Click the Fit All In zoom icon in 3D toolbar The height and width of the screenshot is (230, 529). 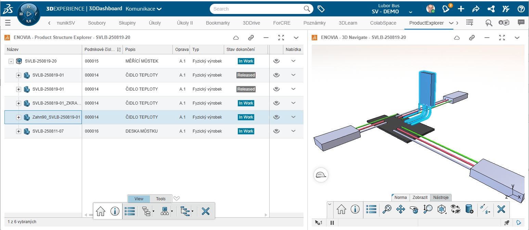[x=387, y=209]
